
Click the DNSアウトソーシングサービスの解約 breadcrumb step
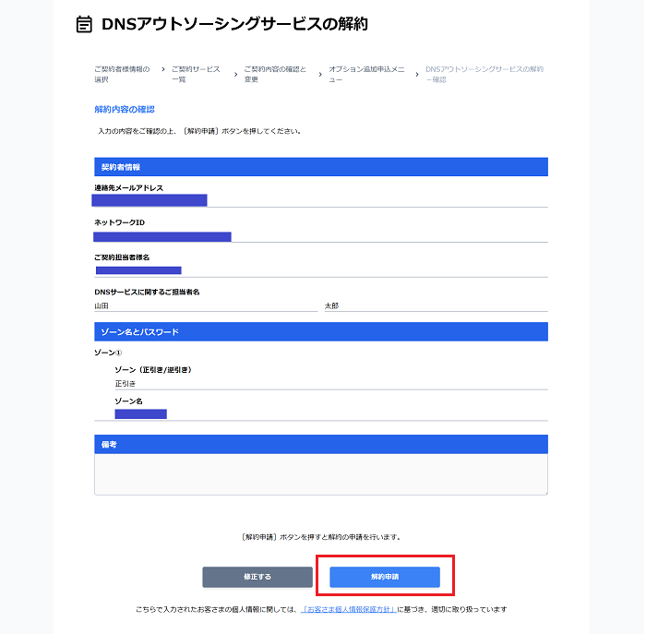point(484,74)
